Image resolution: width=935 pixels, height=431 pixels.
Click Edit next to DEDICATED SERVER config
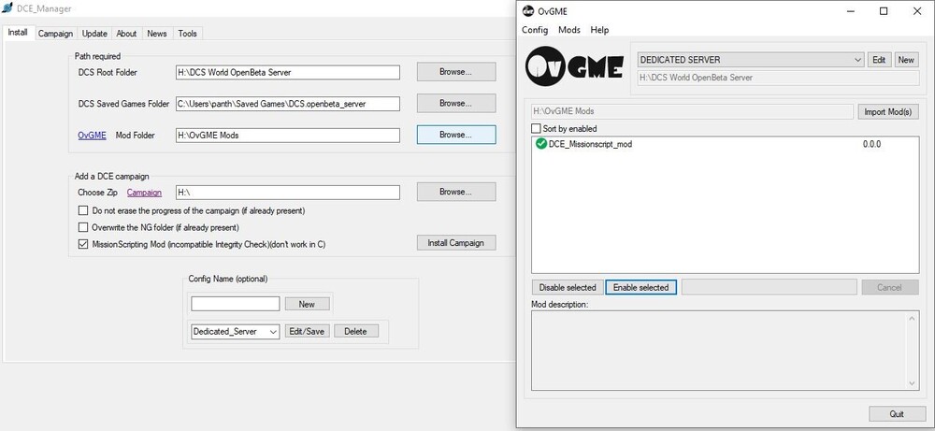tap(879, 60)
